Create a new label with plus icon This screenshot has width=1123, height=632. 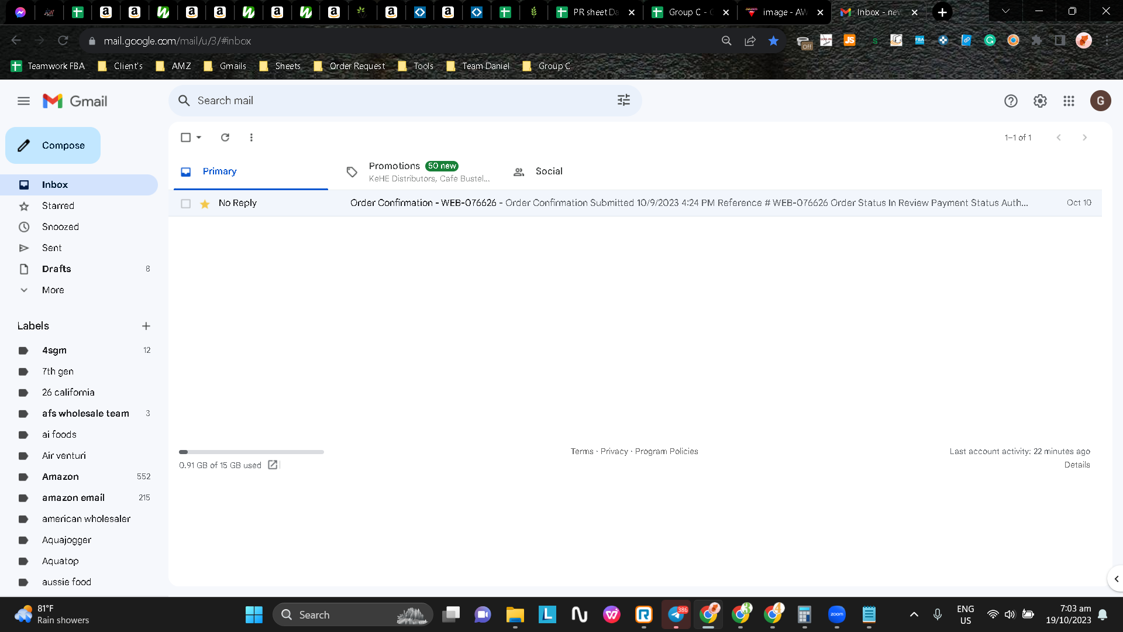pyautogui.click(x=146, y=326)
